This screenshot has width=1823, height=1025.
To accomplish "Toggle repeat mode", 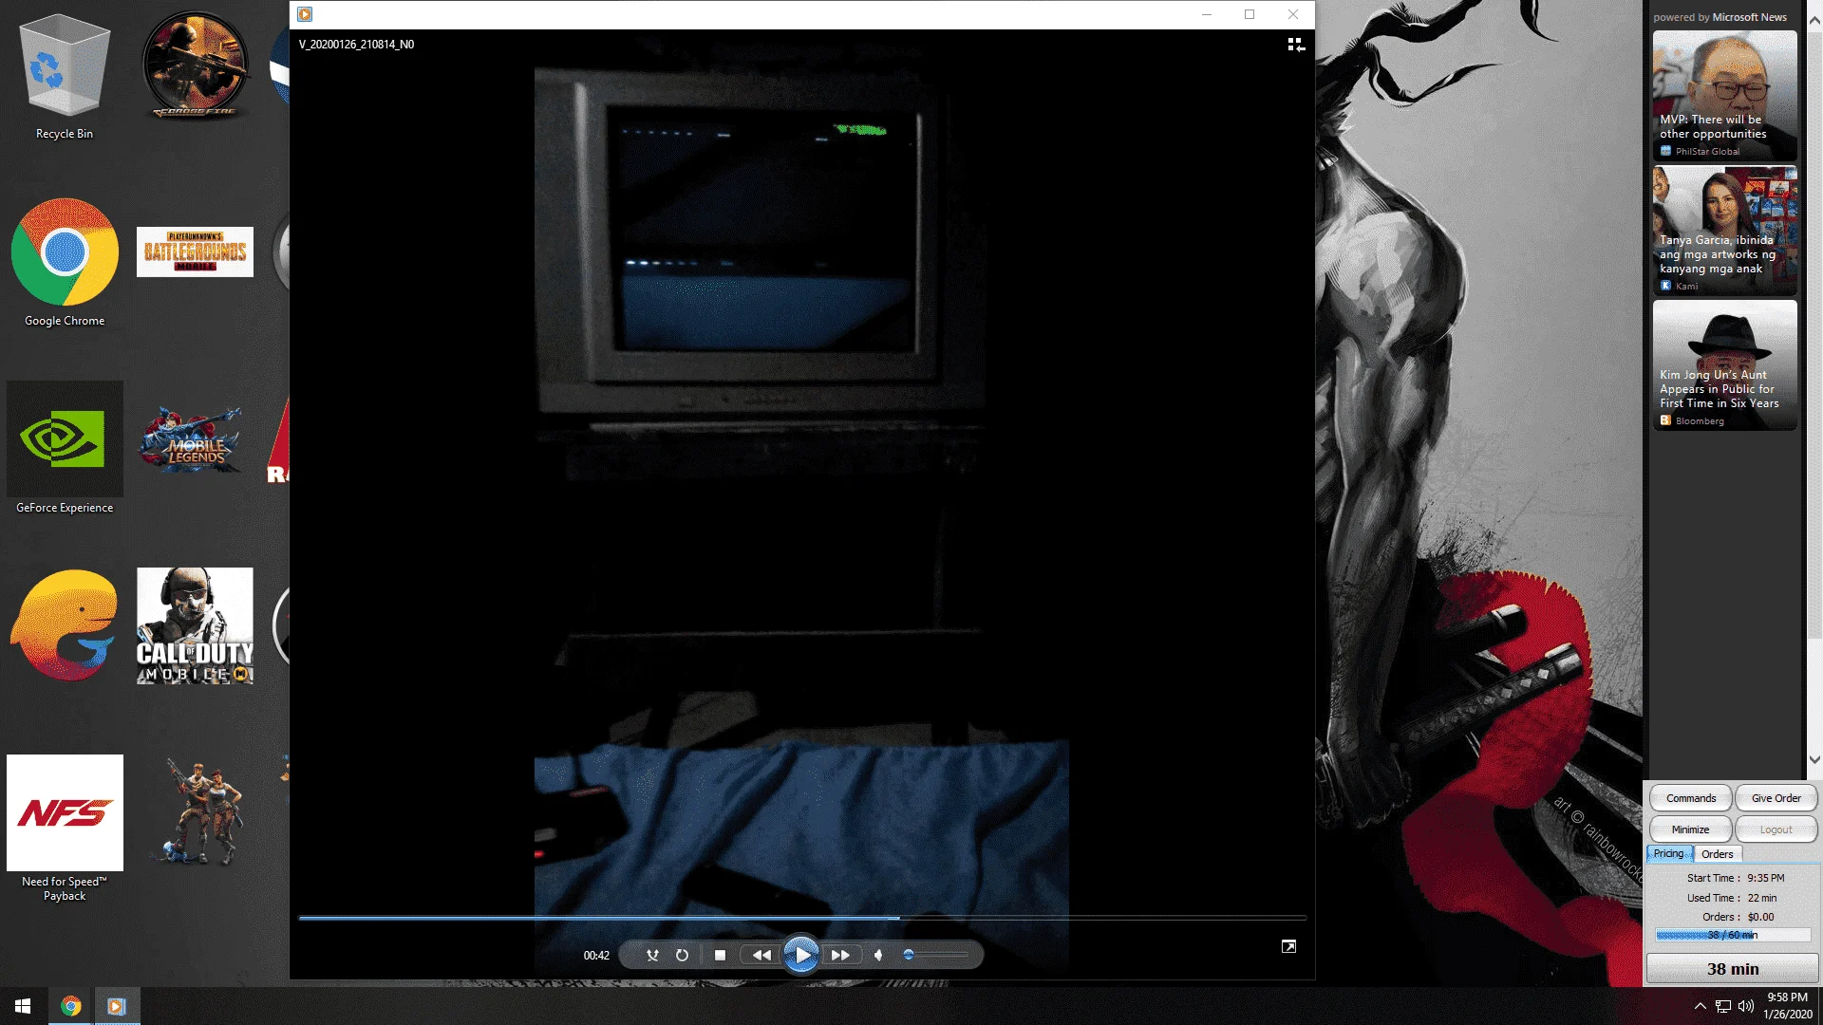I will click(682, 956).
